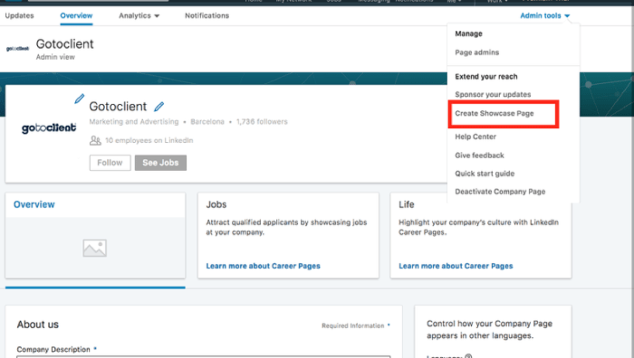Click the Marketing and Advertising text

tap(134, 122)
